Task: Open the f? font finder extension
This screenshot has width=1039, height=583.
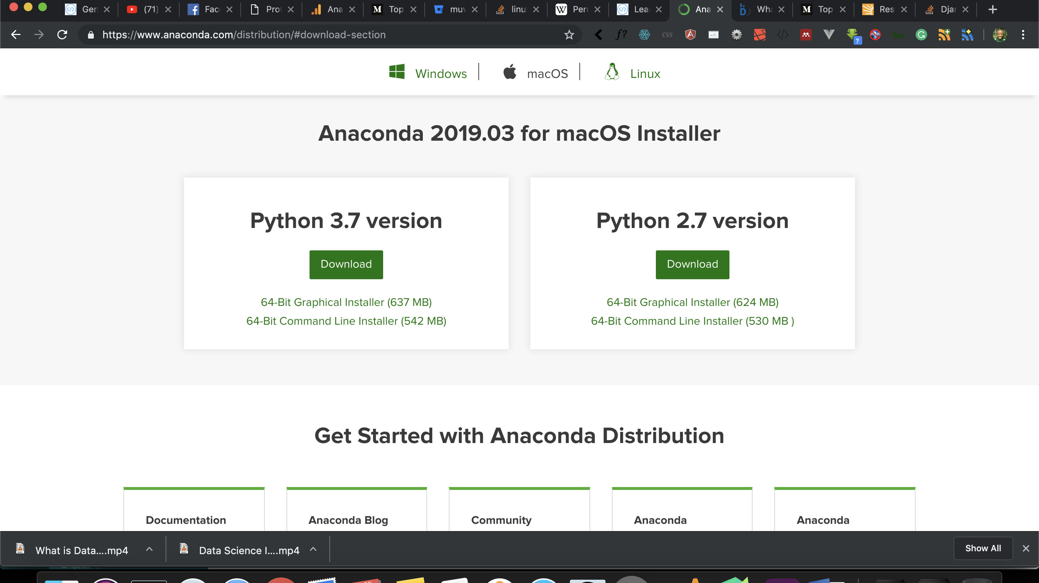Action: pyautogui.click(x=621, y=35)
